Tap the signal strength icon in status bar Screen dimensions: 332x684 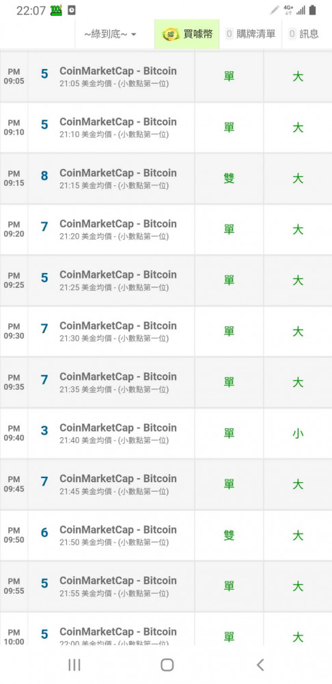(301, 10)
